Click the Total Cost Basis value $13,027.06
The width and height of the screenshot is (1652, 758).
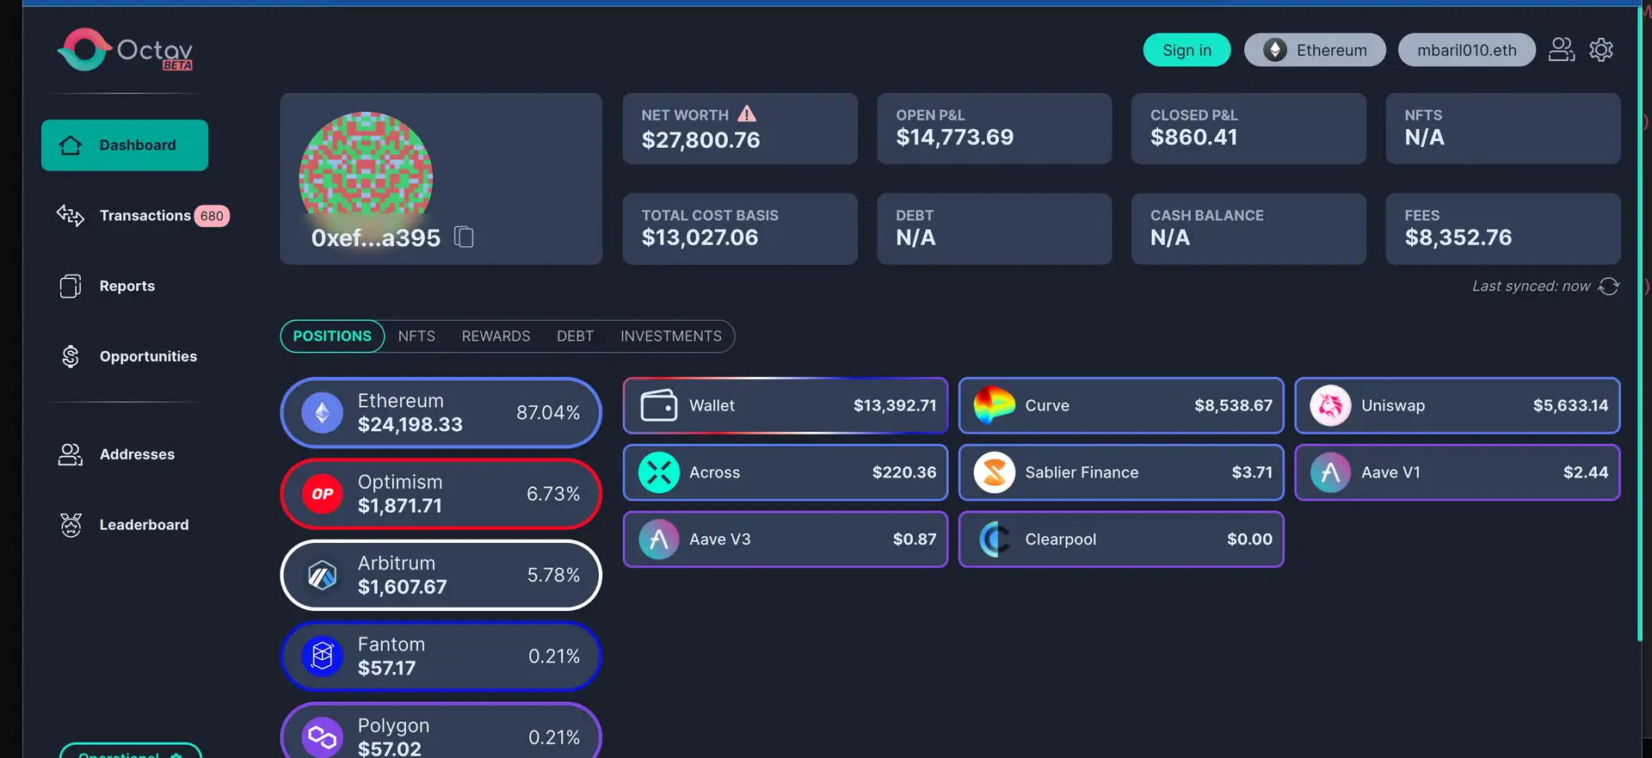pyautogui.click(x=700, y=237)
